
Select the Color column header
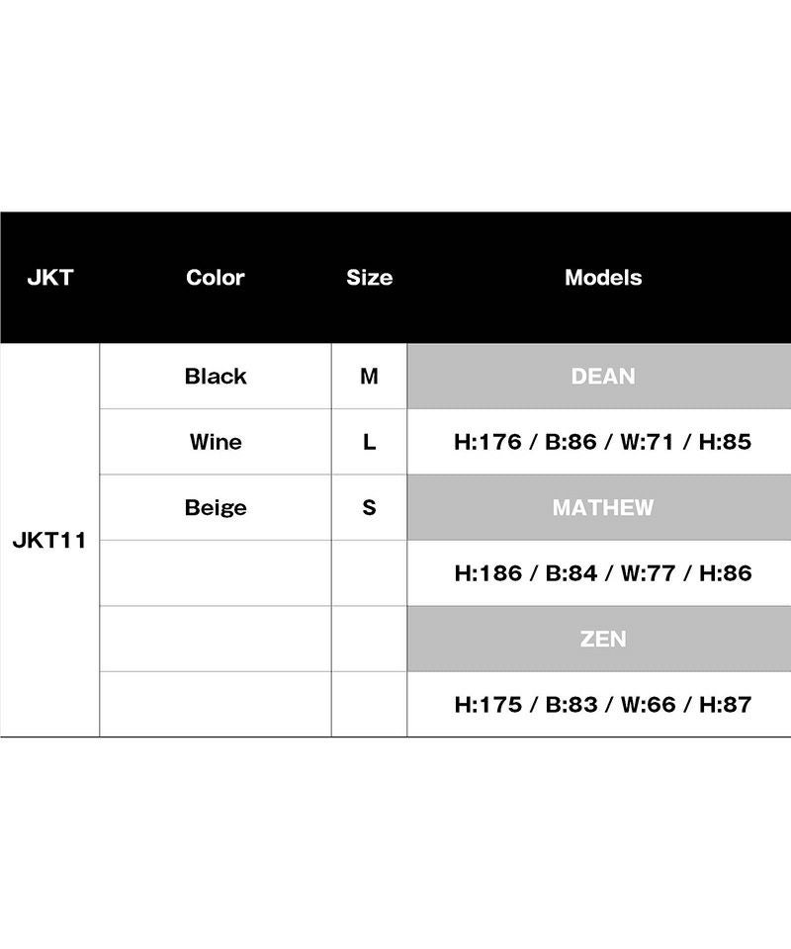pos(215,278)
